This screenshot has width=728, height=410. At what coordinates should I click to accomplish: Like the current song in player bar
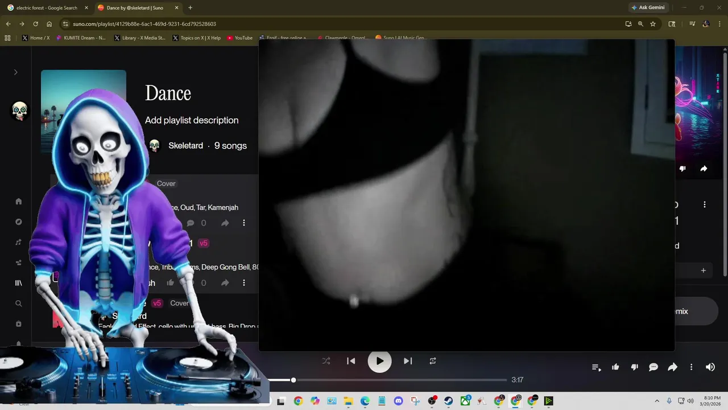tap(615, 367)
